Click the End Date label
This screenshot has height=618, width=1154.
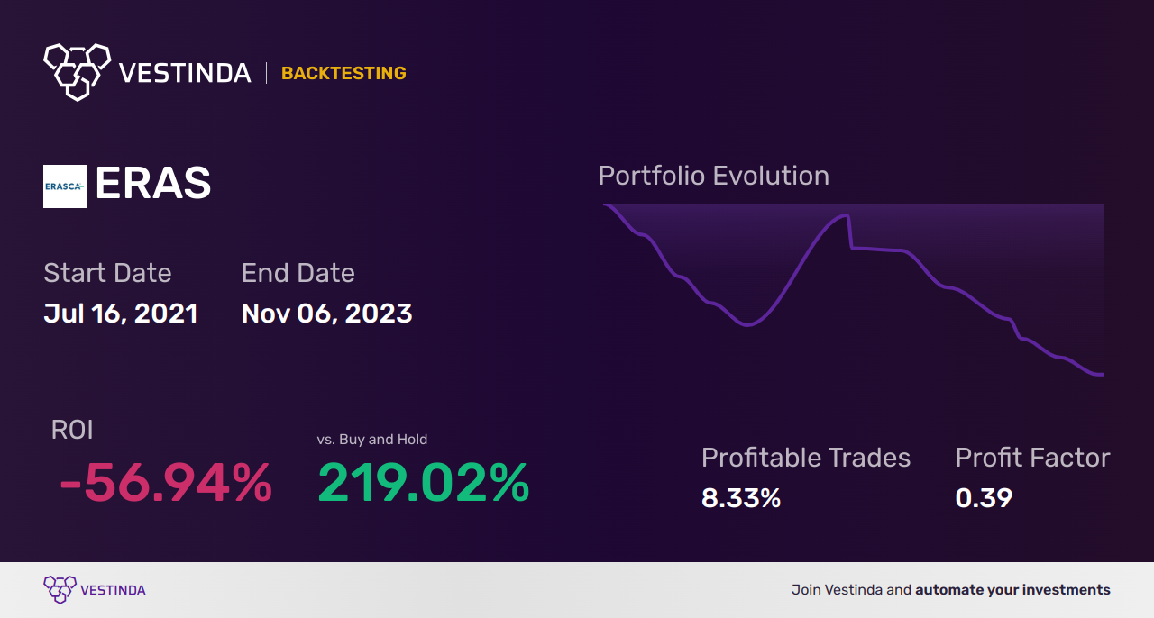point(298,273)
